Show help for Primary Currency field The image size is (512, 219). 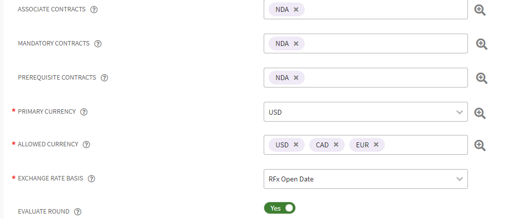pos(84,112)
